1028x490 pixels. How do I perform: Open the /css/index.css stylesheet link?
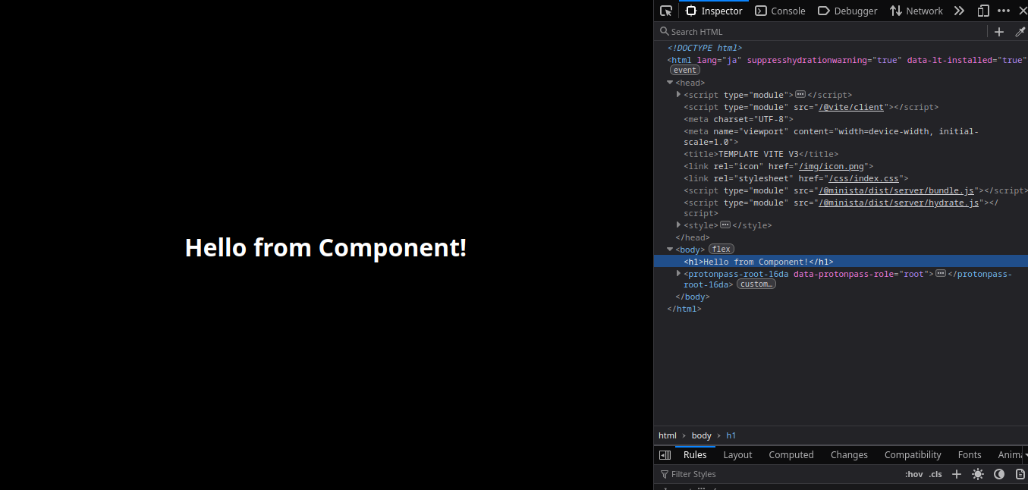pos(863,178)
